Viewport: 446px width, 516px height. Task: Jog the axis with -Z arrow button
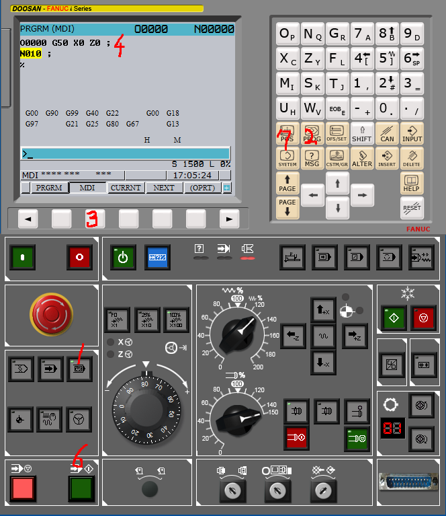tap(293, 336)
